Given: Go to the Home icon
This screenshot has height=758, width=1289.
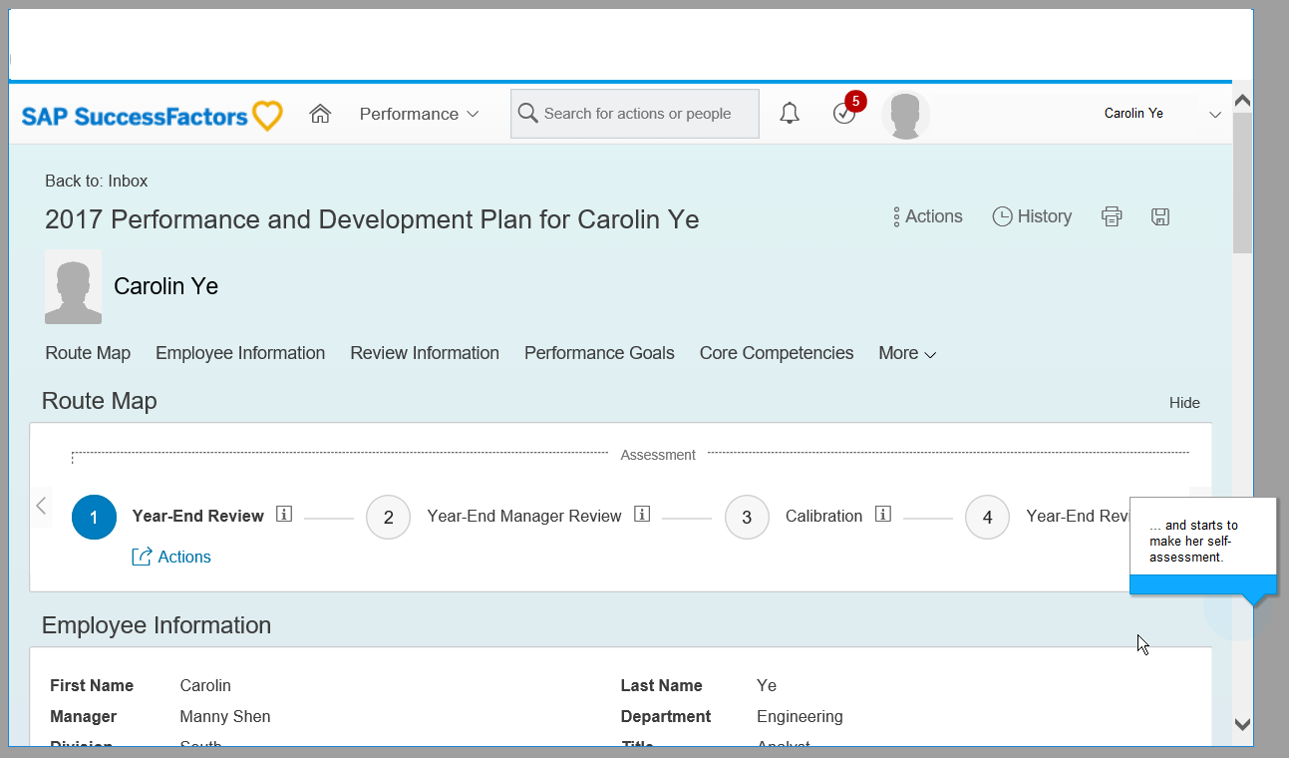Looking at the screenshot, I should (320, 114).
